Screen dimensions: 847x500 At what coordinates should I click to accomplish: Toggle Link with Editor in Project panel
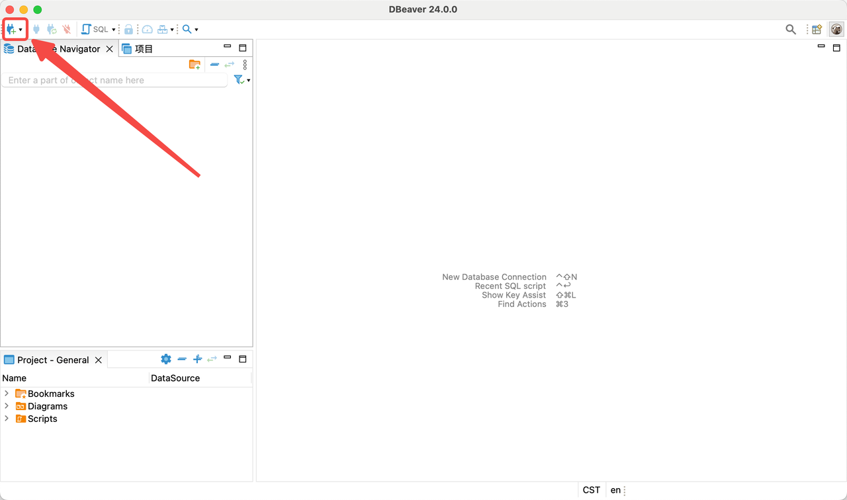point(212,359)
